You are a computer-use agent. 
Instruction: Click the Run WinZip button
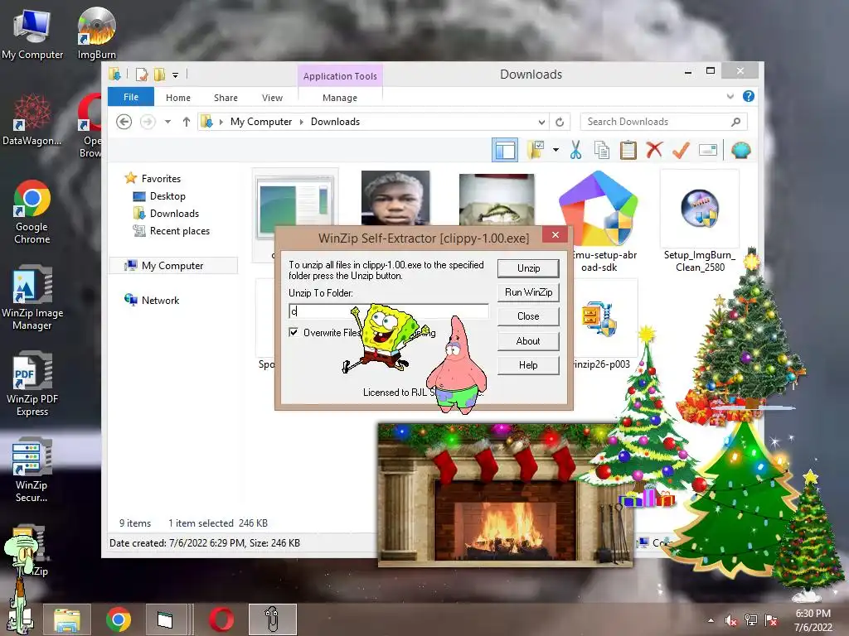point(528,292)
